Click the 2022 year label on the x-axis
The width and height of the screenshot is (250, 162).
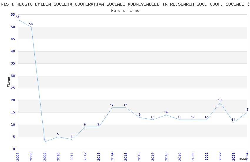point(220,157)
